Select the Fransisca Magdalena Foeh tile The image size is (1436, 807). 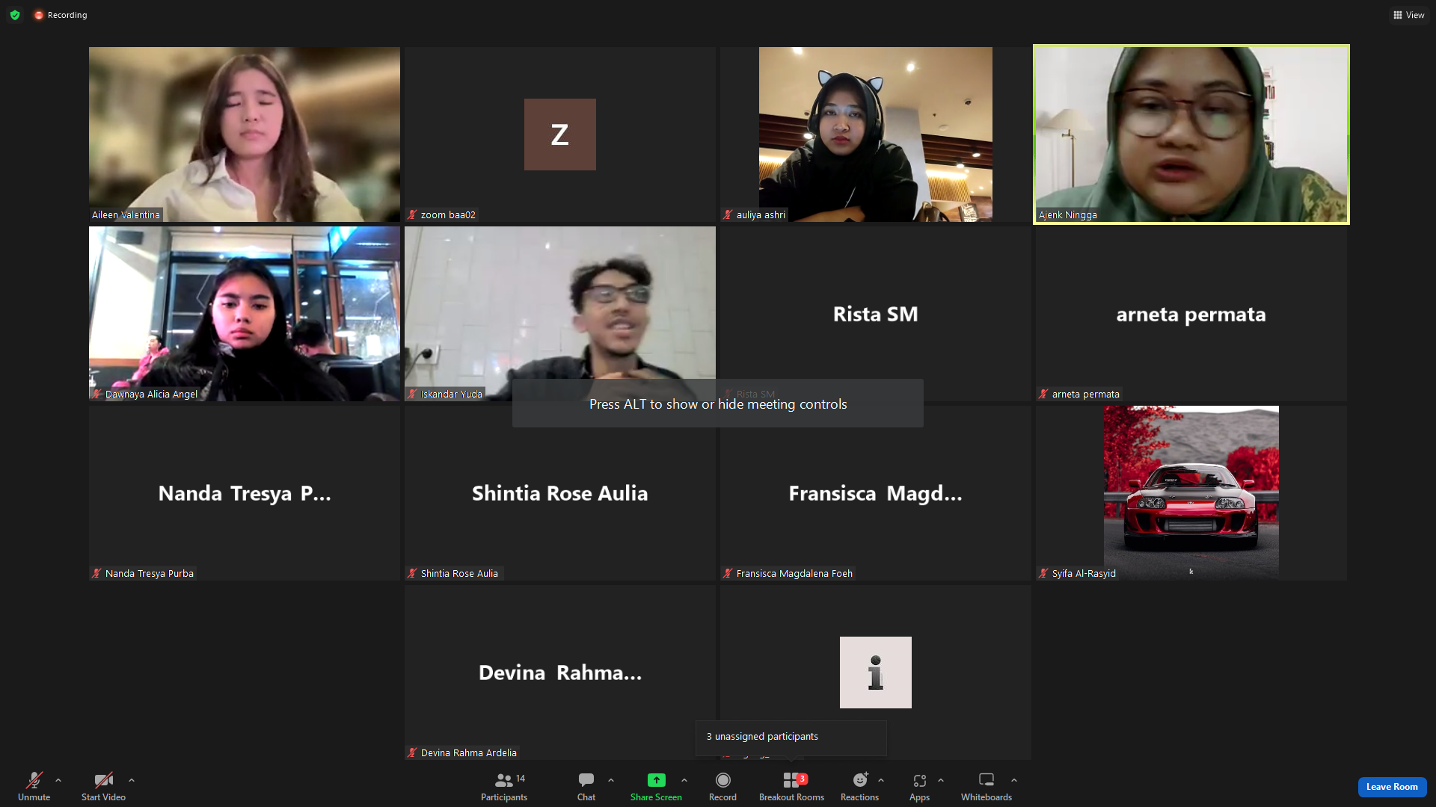(x=876, y=493)
